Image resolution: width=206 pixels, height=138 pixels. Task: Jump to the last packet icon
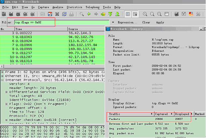tap(117, 14)
